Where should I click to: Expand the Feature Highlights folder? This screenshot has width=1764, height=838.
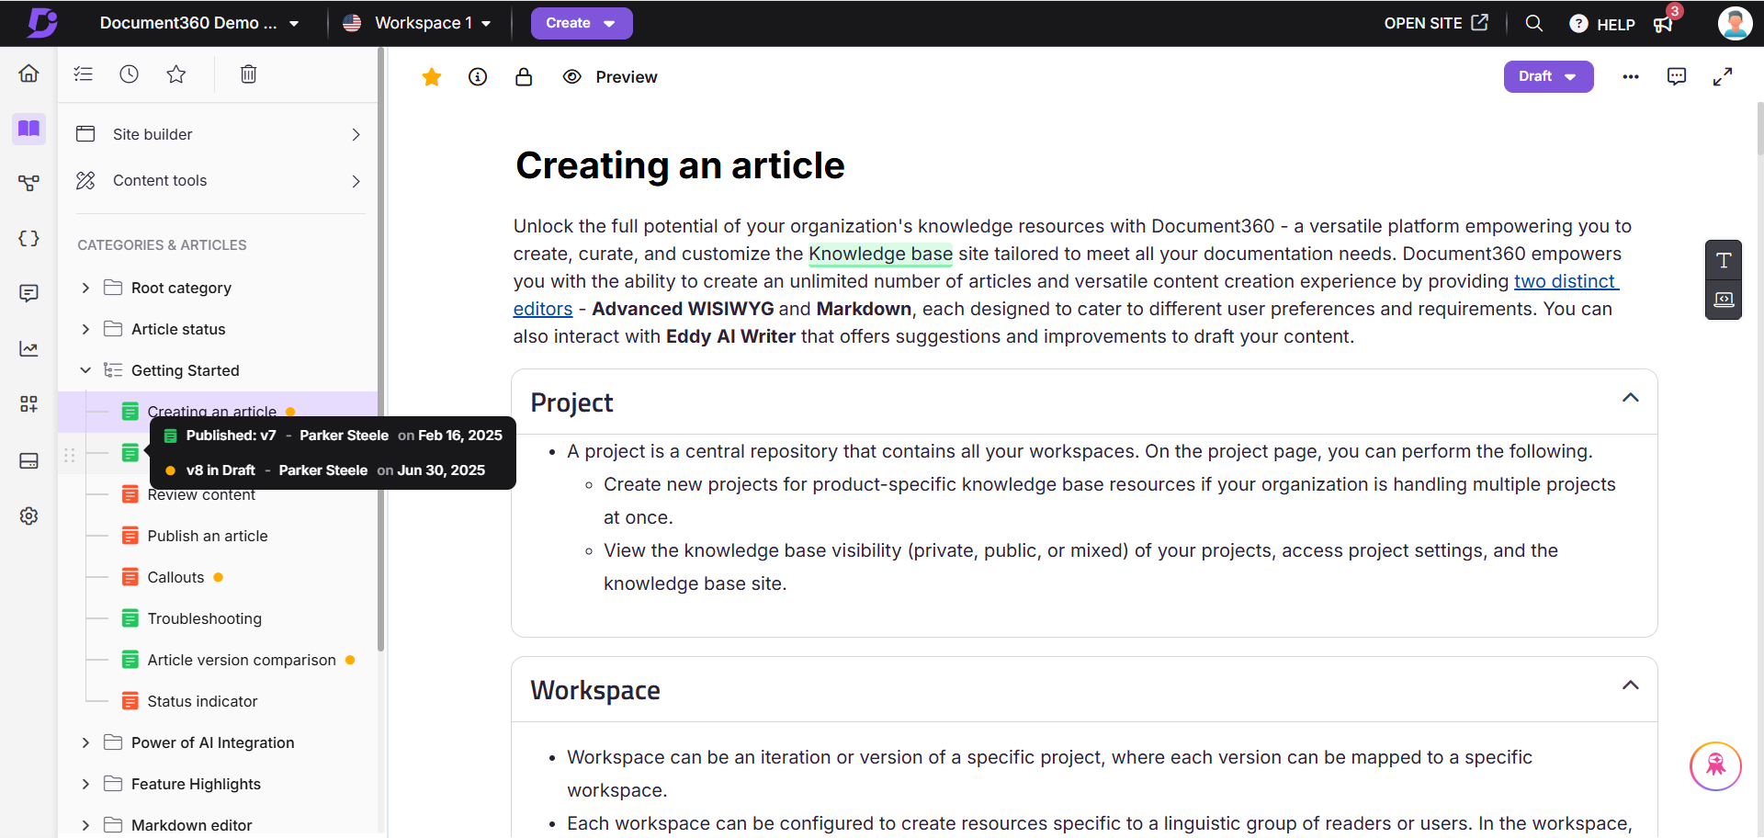(x=85, y=784)
